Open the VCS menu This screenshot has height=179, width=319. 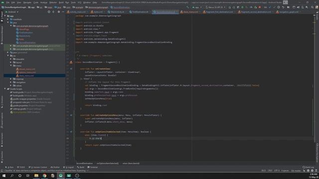[x=79, y=2]
